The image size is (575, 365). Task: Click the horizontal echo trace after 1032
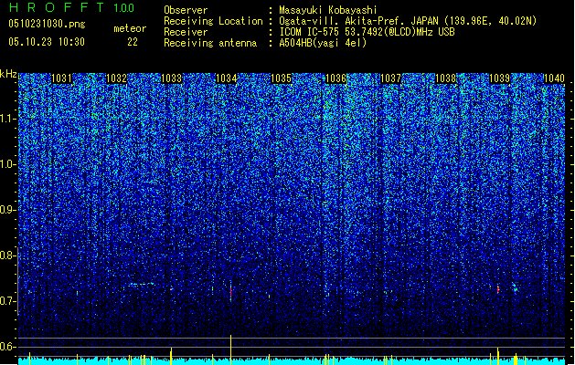pyautogui.click(x=143, y=284)
